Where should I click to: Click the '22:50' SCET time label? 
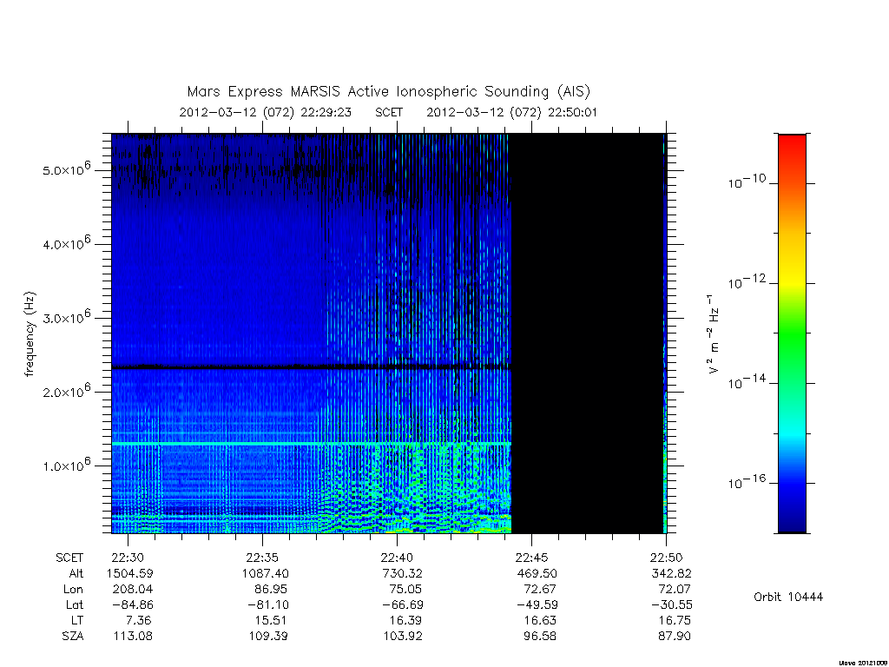666,558
